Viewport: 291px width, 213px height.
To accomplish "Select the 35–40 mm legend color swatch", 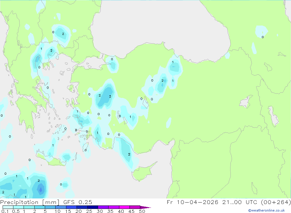I will pyautogui.click(x=113, y=207).
